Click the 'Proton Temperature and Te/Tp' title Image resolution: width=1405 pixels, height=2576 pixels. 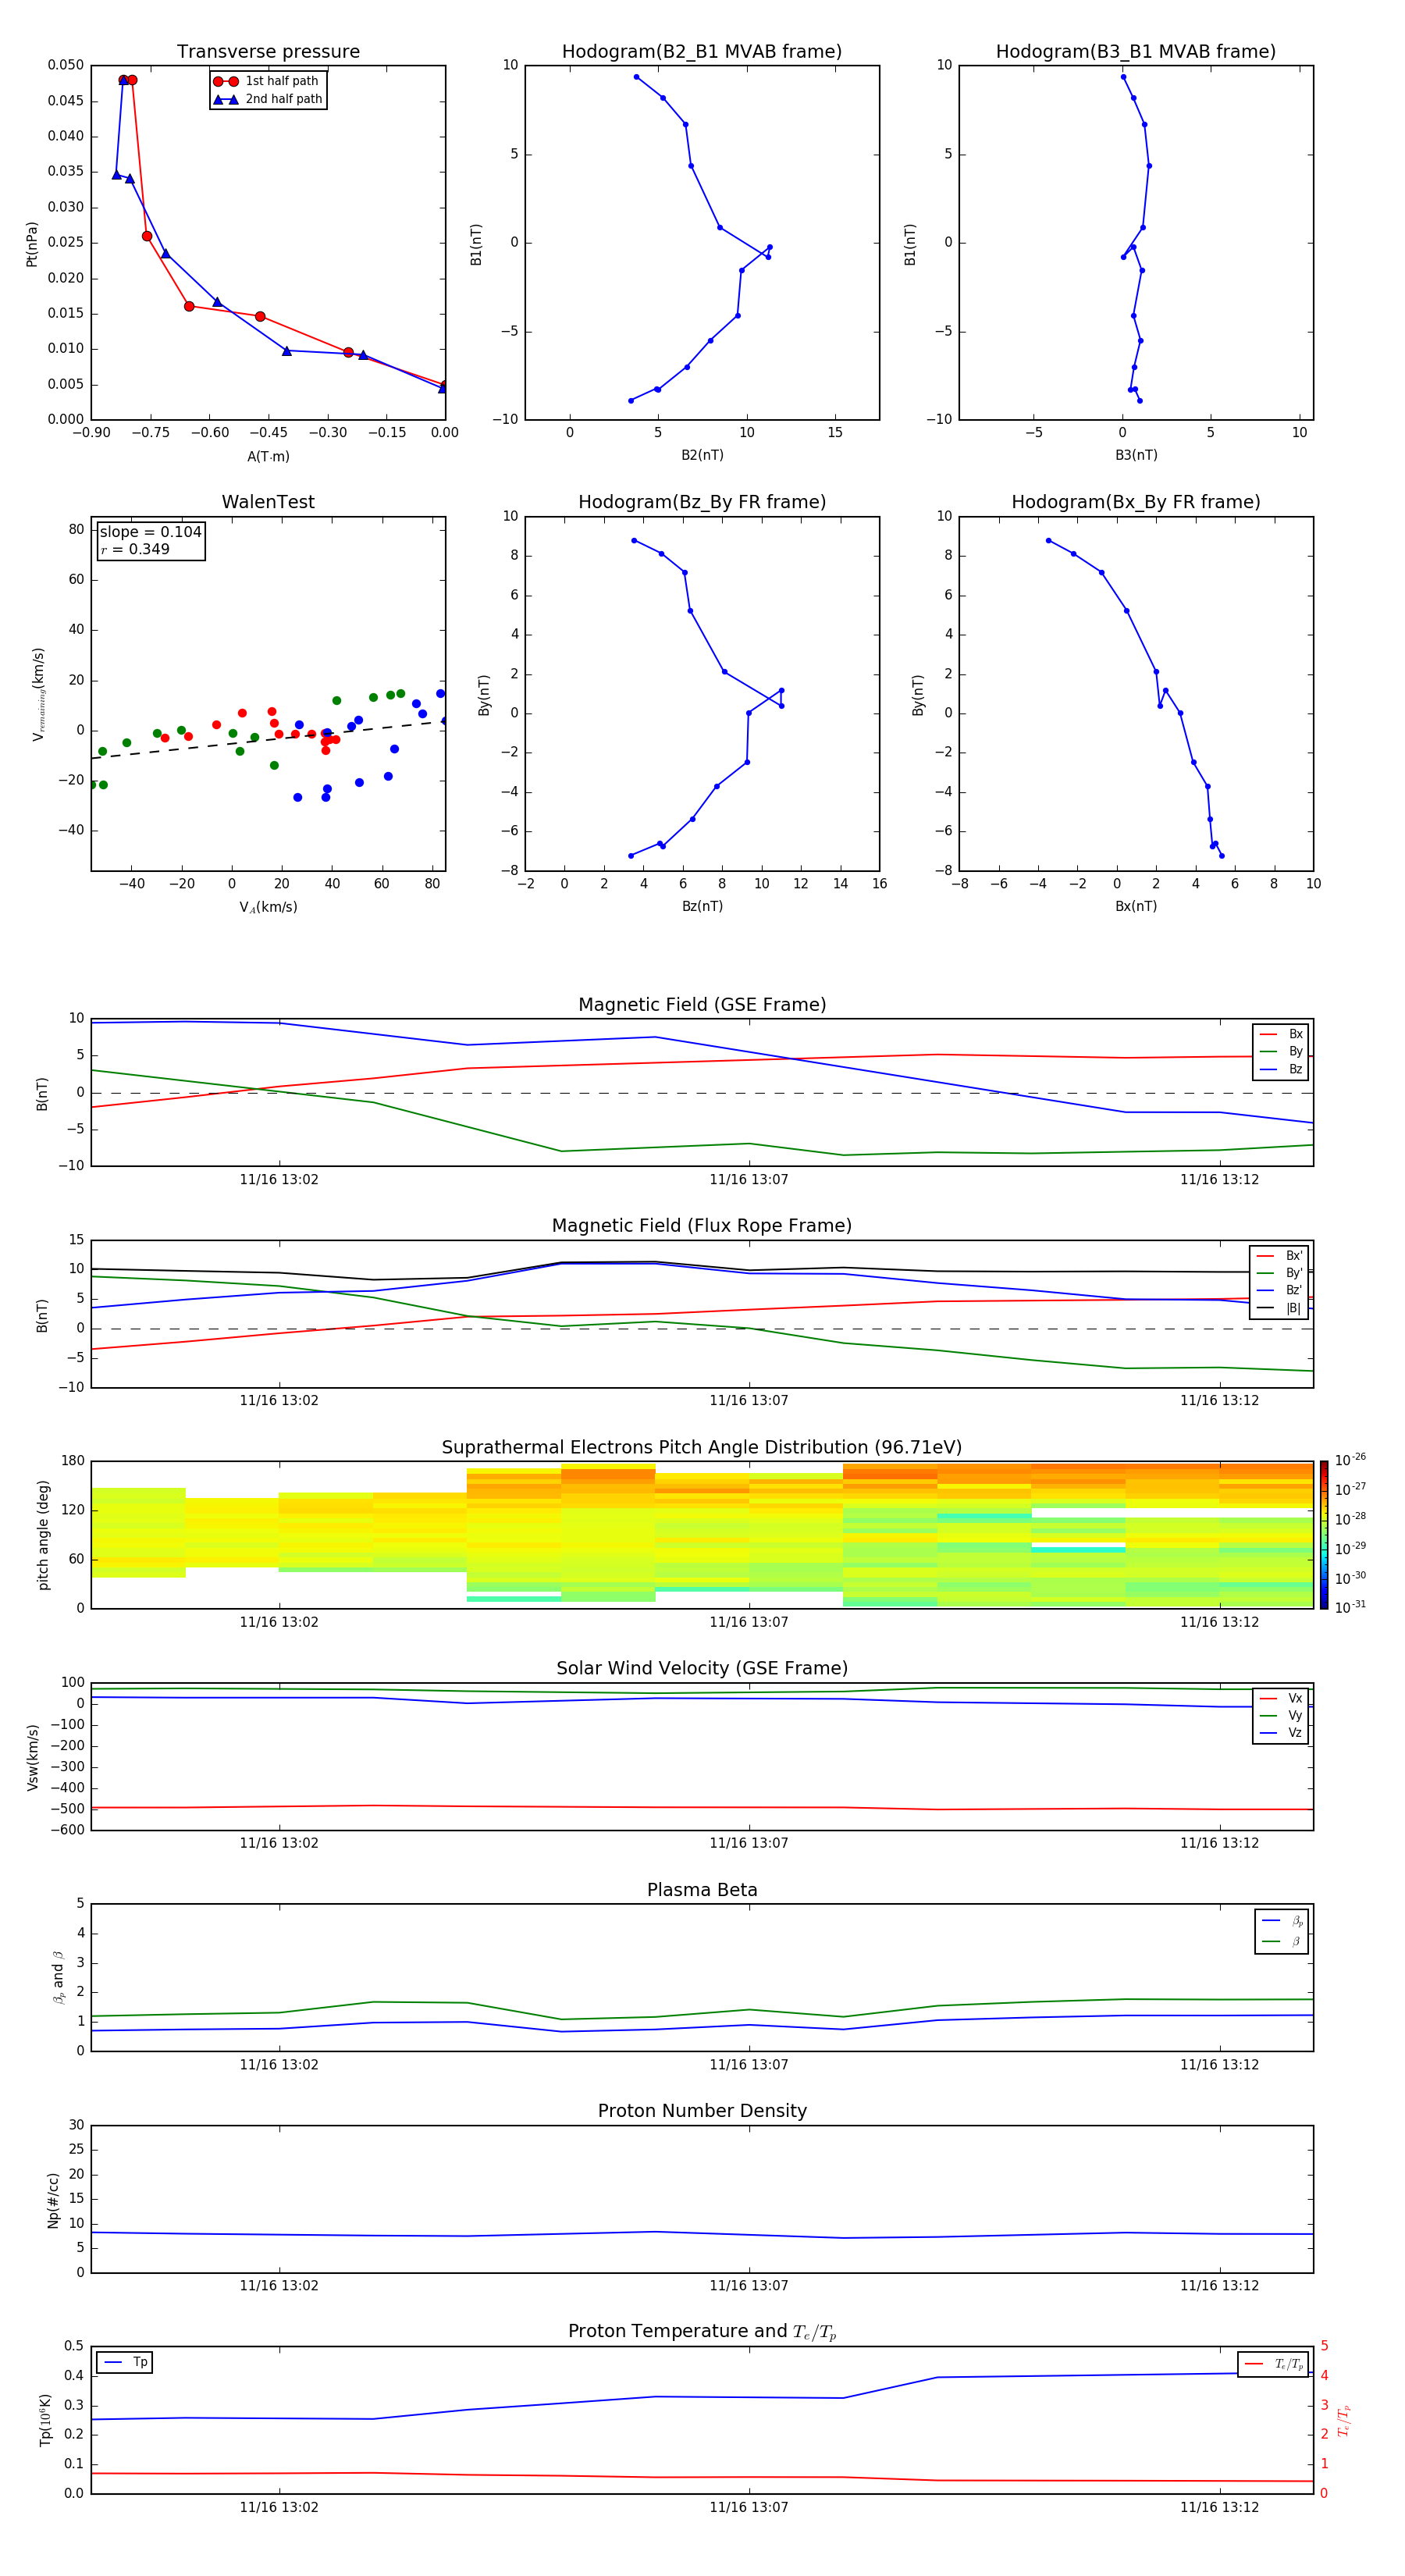702,2332
